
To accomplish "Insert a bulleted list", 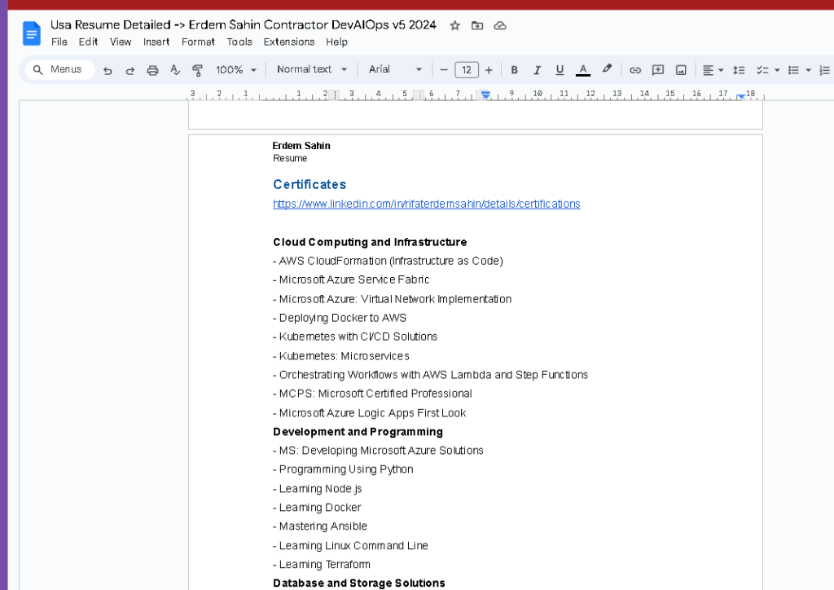I will coord(793,70).
